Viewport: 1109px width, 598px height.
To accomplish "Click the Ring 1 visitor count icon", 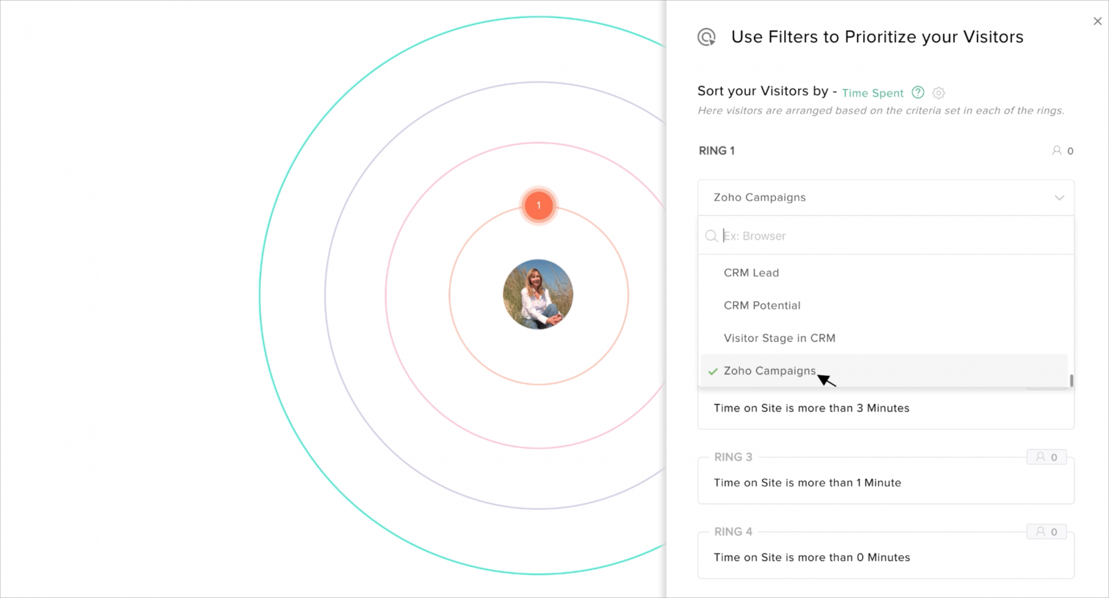I will pos(1057,151).
